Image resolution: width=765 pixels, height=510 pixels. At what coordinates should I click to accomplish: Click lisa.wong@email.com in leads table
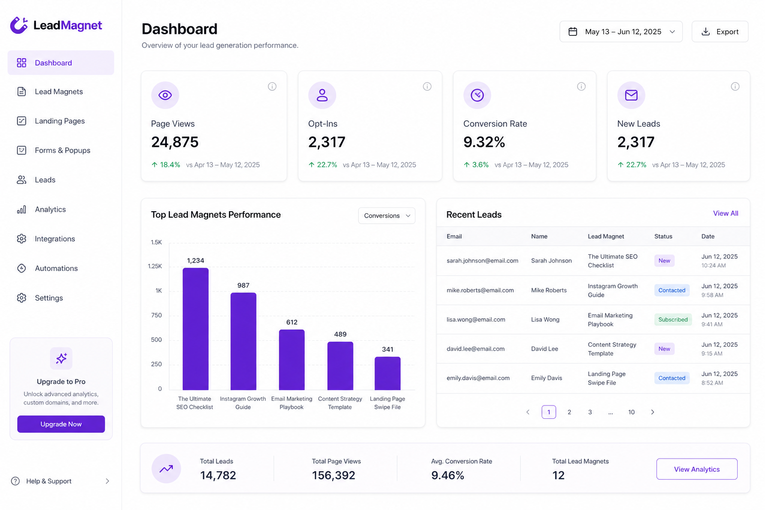[x=476, y=320]
